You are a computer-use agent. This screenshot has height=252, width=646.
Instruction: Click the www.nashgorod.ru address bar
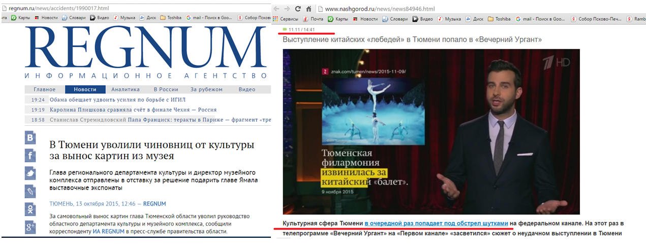point(480,9)
